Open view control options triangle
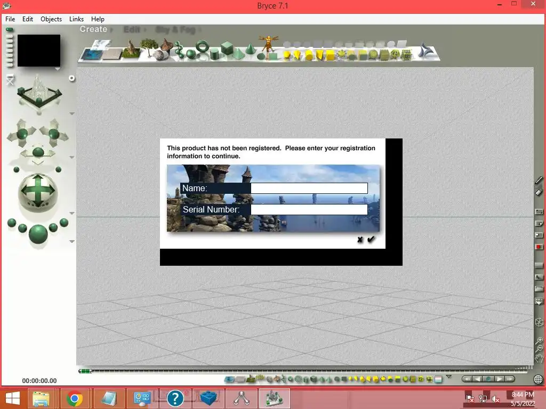Viewport: 546px width, 409px height. point(72,113)
